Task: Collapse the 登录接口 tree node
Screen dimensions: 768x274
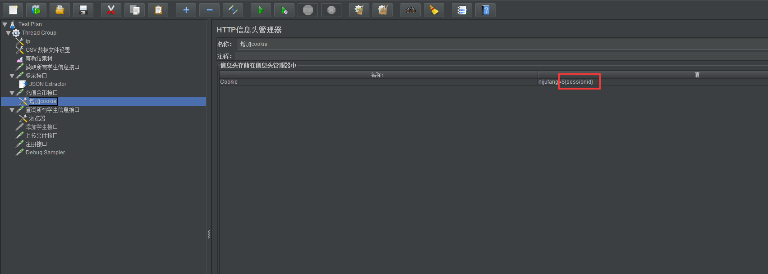Action: [12, 76]
